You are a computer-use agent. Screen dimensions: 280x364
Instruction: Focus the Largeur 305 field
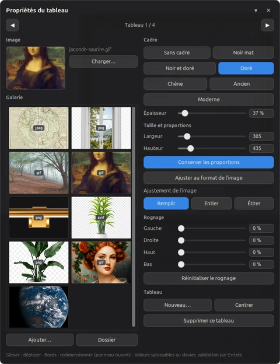(x=261, y=136)
